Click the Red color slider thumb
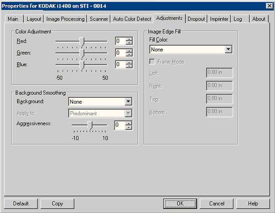The height and width of the screenshot is (213, 275). coord(82,42)
